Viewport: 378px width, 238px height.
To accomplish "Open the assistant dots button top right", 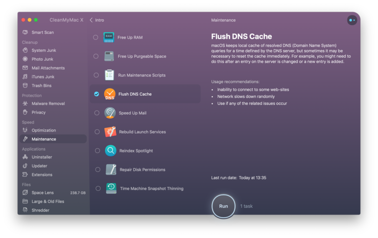I will [352, 20].
